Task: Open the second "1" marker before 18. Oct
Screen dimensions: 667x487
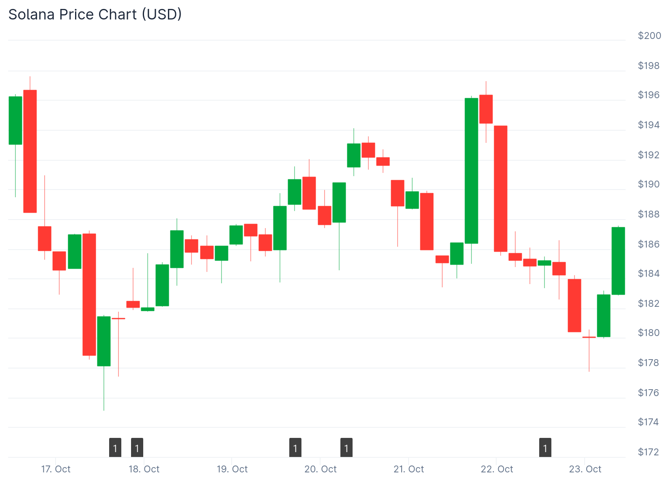Action: (x=137, y=448)
